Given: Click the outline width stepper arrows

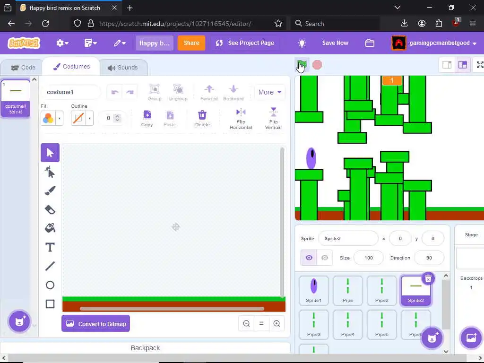Looking at the screenshot, I should tap(117, 118).
